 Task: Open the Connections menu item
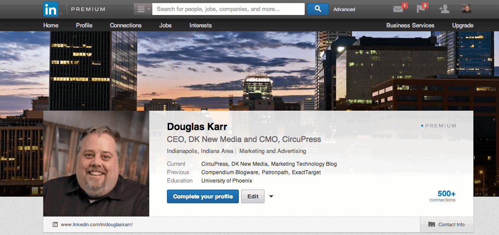[126, 26]
